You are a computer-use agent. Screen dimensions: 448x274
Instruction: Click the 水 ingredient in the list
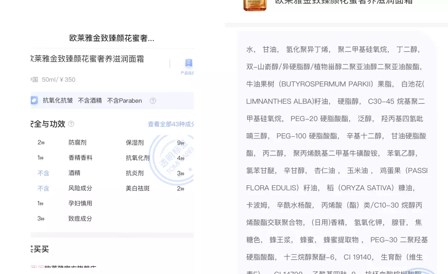(x=250, y=50)
